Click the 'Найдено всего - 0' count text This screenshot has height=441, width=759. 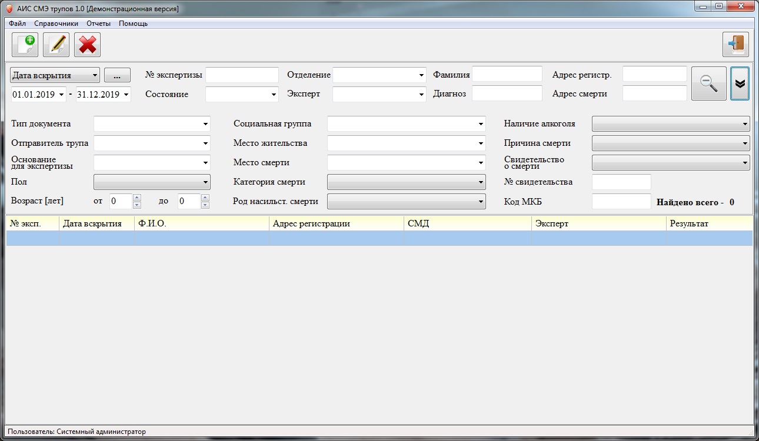[x=695, y=202]
